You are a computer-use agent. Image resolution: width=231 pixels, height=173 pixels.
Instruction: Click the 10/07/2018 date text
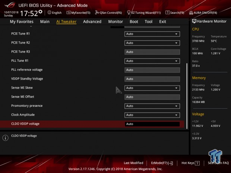(x=11, y=12)
